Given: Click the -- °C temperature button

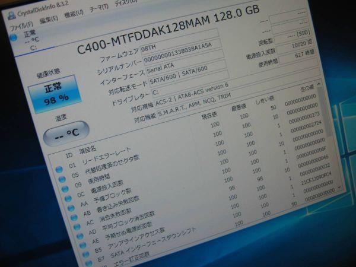Looking at the screenshot, I should 66,133.
